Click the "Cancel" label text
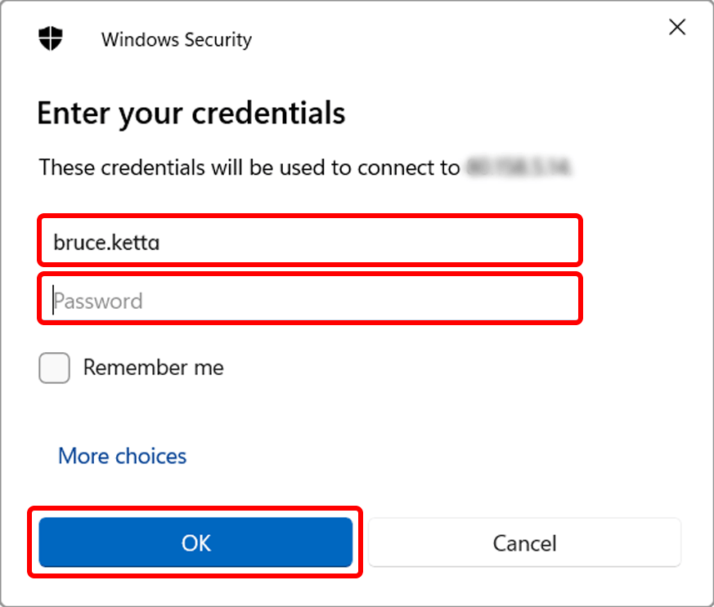The width and height of the screenshot is (714, 607). click(x=524, y=543)
